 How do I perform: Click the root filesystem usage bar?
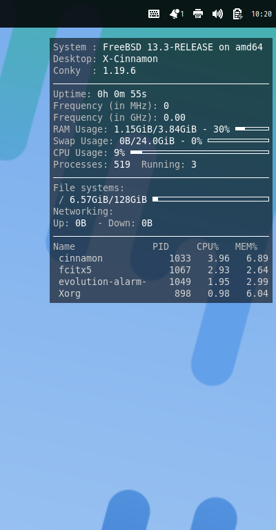point(211,199)
